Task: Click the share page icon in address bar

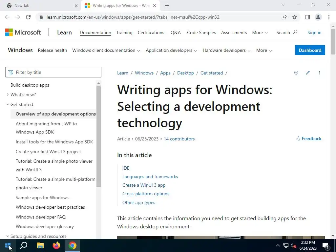Action: pos(284,17)
